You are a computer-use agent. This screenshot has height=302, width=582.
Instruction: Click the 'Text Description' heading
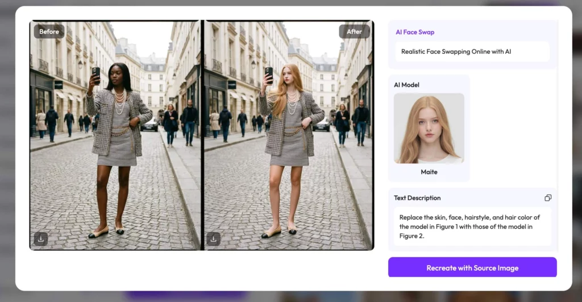417,198
